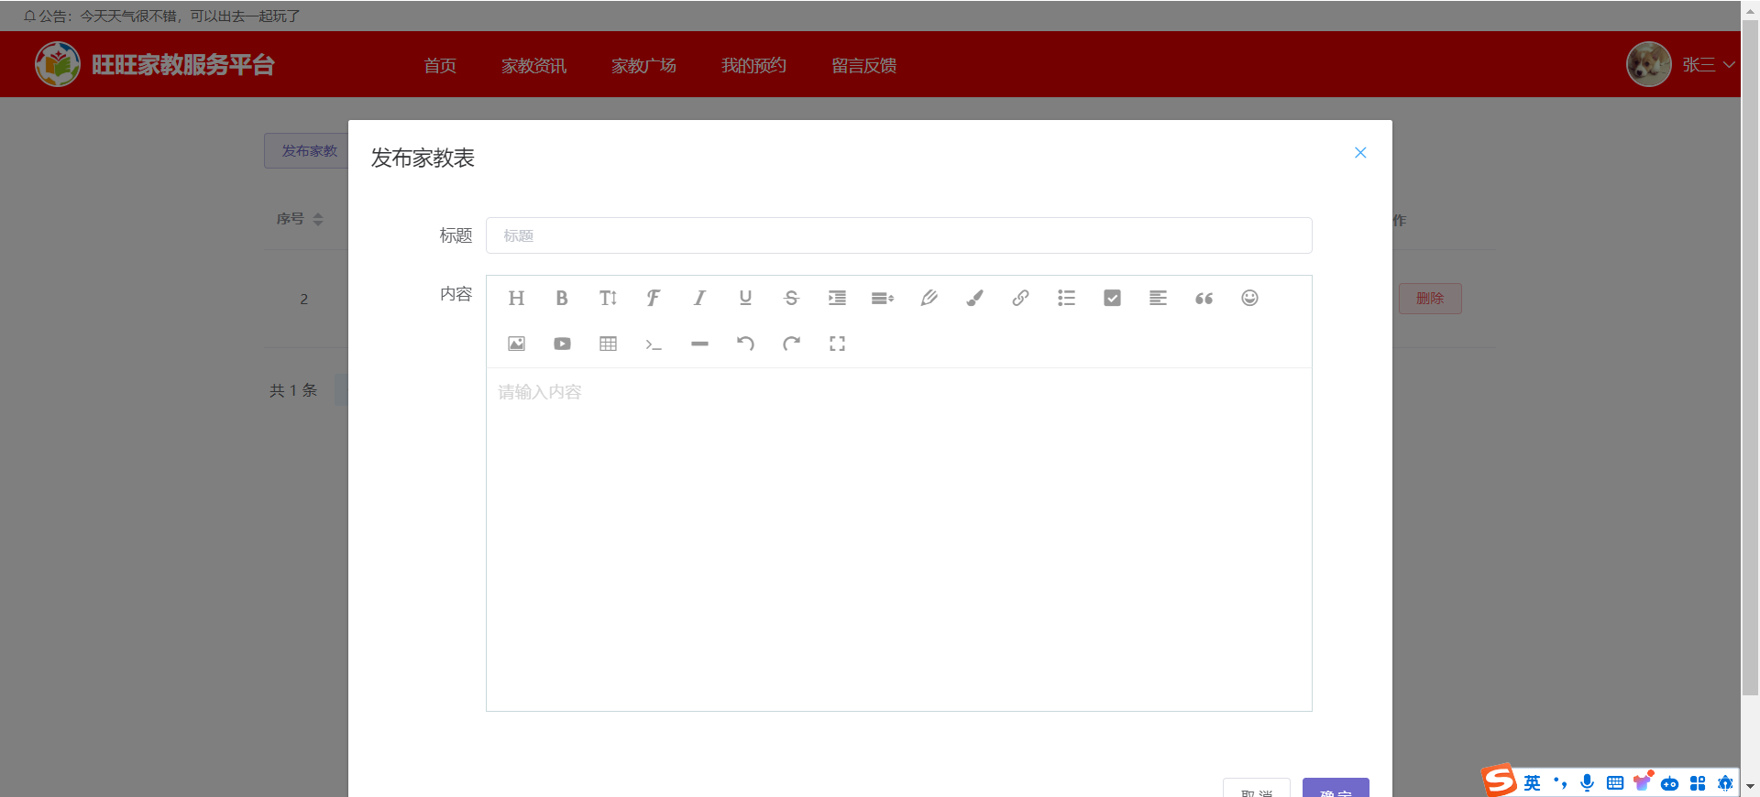Open the 家教广场 menu item
The width and height of the screenshot is (1760, 797).
point(643,65)
